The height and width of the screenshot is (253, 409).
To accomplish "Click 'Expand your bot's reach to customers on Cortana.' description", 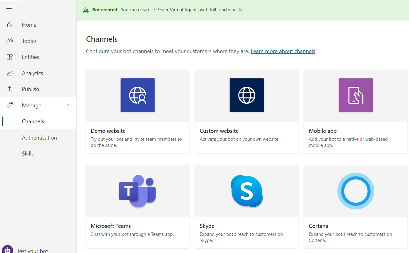I will click(x=350, y=237).
